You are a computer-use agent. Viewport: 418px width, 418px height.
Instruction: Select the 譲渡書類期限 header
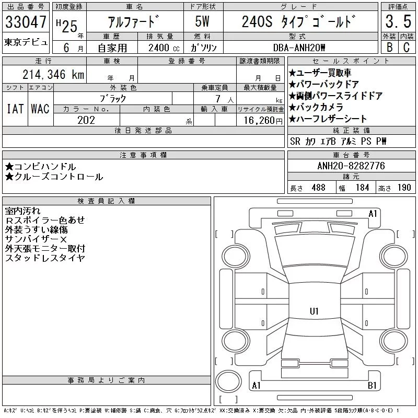click(260, 61)
